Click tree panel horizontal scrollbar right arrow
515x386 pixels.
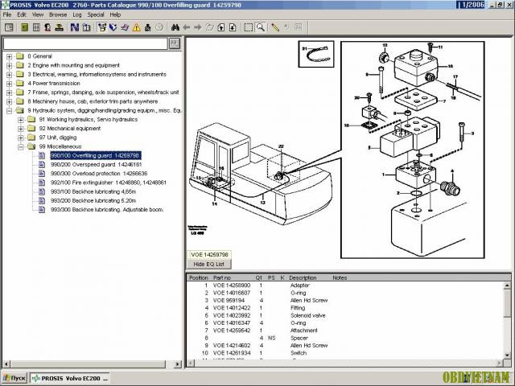[x=177, y=364]
